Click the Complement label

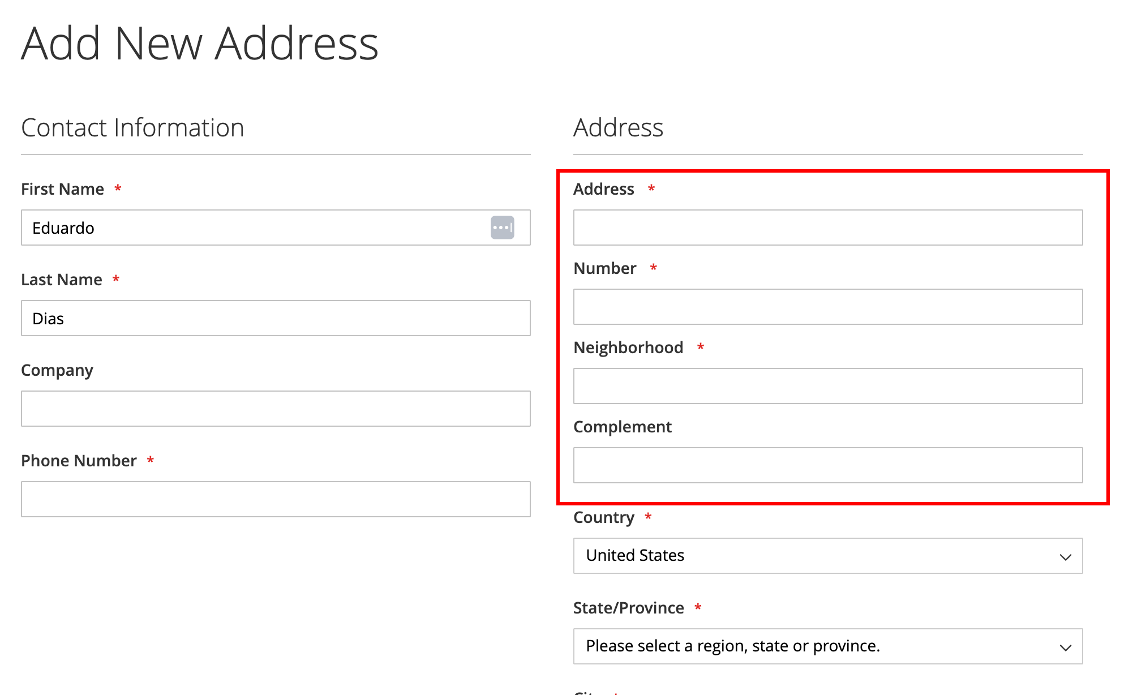(623, 427)
